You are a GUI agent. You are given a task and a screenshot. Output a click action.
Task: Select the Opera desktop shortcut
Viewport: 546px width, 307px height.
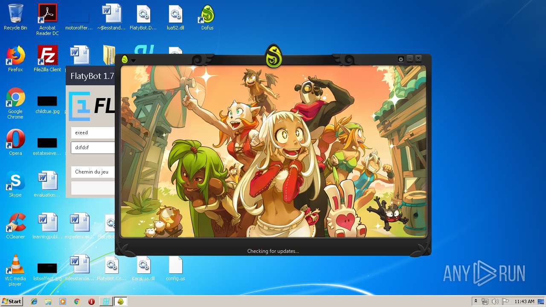tap(15, 143)
